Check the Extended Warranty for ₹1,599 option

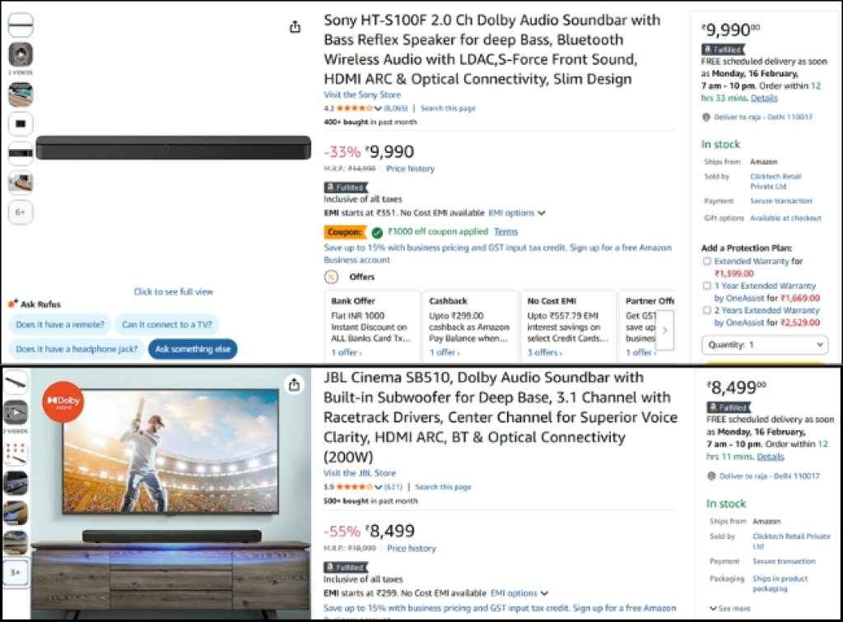click(x=705, y=260)
